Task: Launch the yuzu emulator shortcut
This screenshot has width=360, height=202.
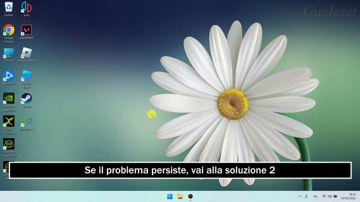Action: click(x=26, y=9)
